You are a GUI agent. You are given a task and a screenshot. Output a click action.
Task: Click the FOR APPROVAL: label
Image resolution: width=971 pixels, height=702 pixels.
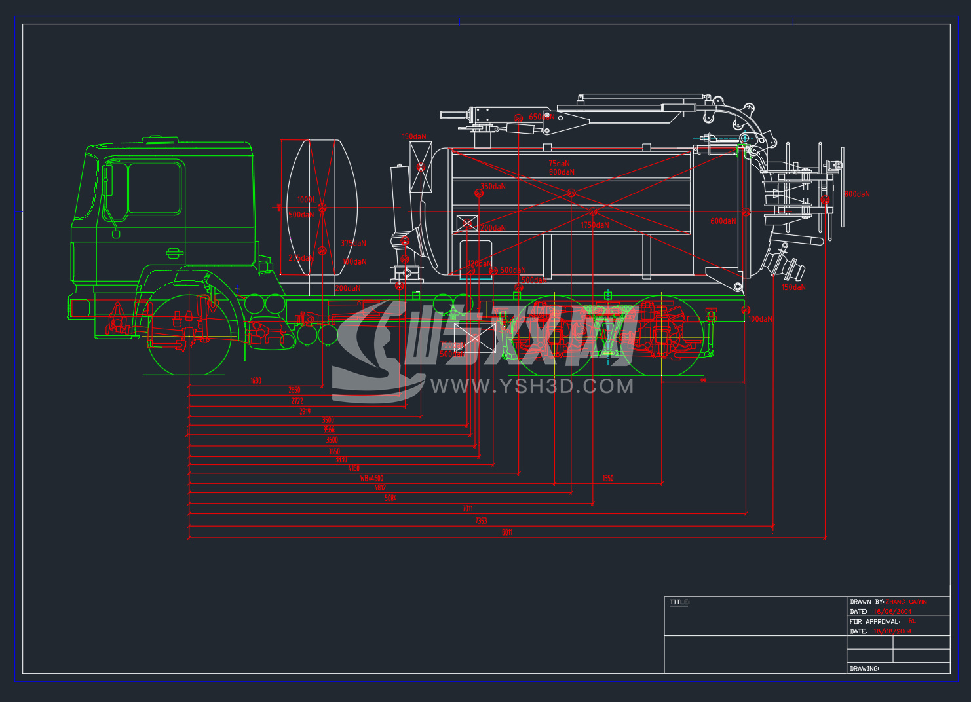point(875,621)
